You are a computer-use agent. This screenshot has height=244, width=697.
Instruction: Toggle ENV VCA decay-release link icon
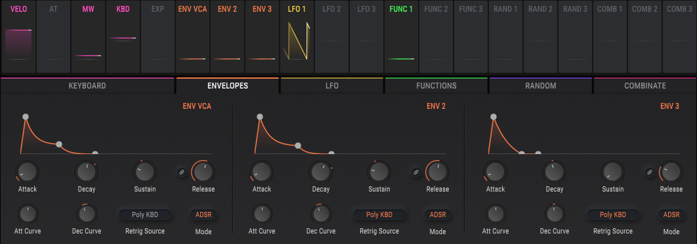(x=181, y=172)
